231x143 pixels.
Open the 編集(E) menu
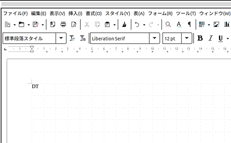click(39, 13)
